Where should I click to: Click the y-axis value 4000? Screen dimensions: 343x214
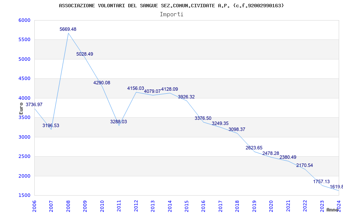[24, 98]
